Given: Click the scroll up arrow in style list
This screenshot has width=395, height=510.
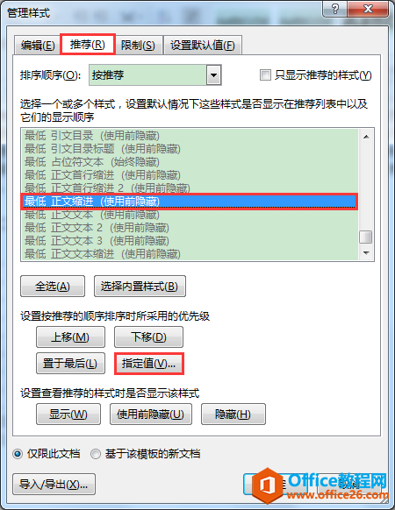Looking at the screenshot, I should pos(366,137).
